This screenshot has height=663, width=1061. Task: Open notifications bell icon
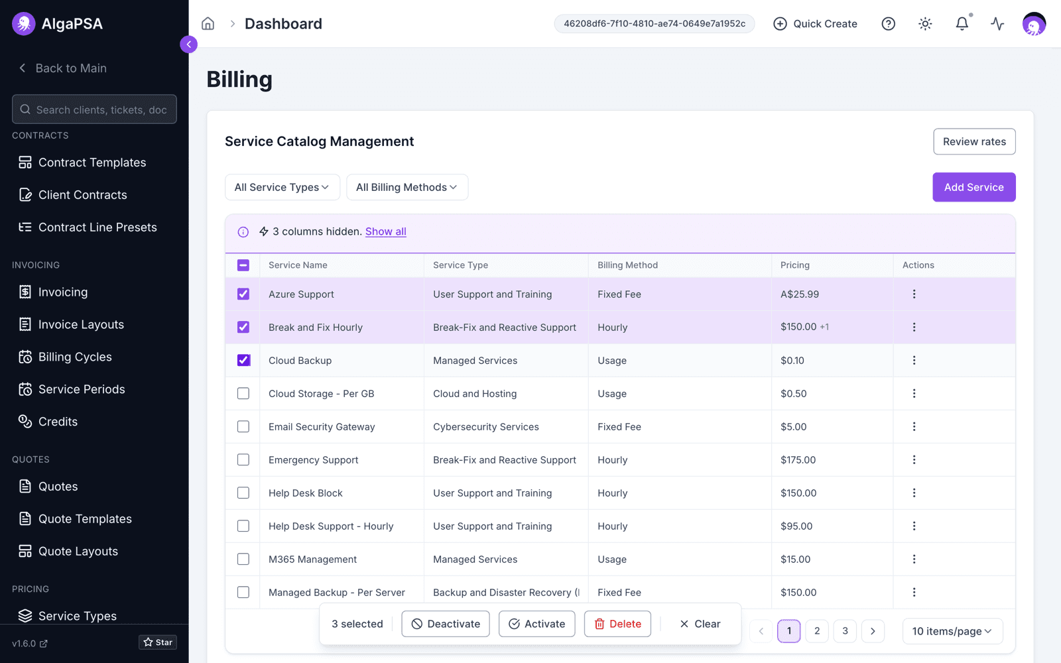pos(962,24)
